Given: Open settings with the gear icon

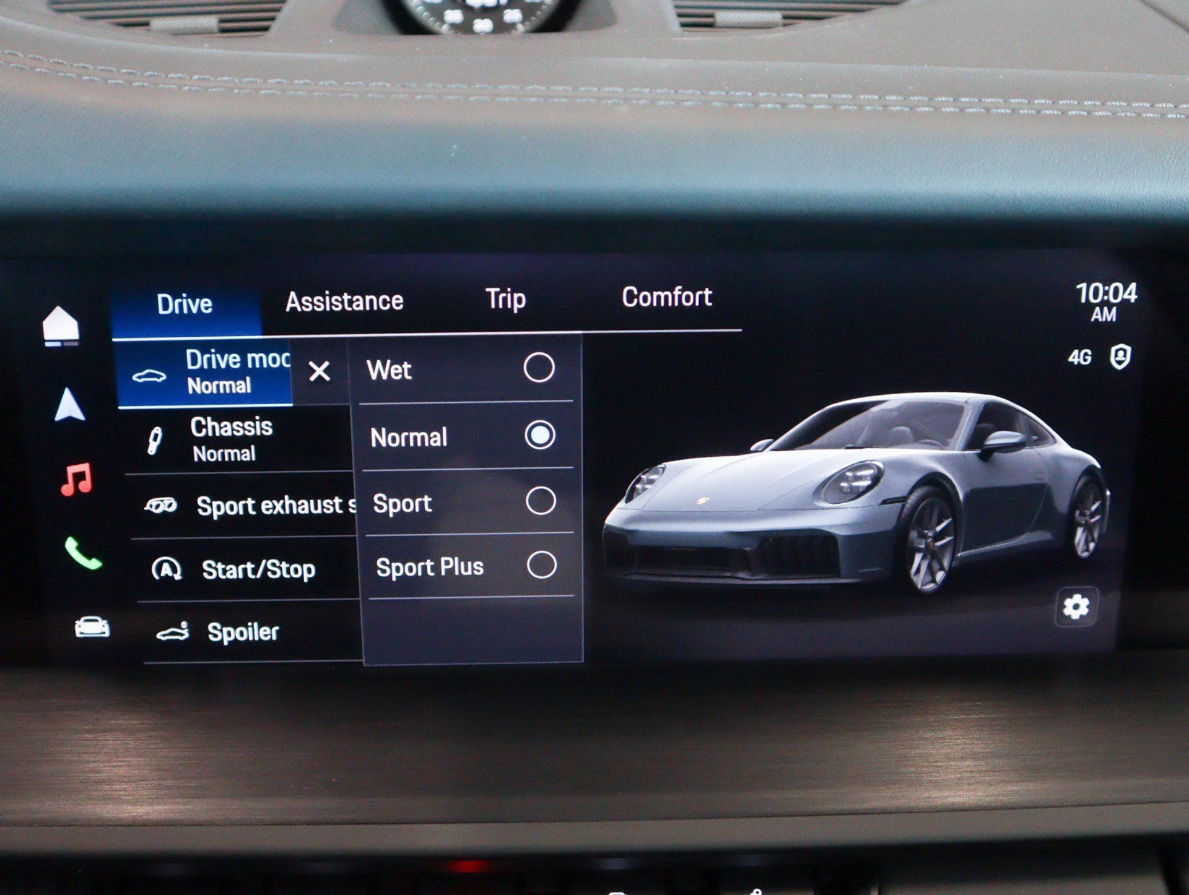Looking at the screenshot, I should [1076, 607].
